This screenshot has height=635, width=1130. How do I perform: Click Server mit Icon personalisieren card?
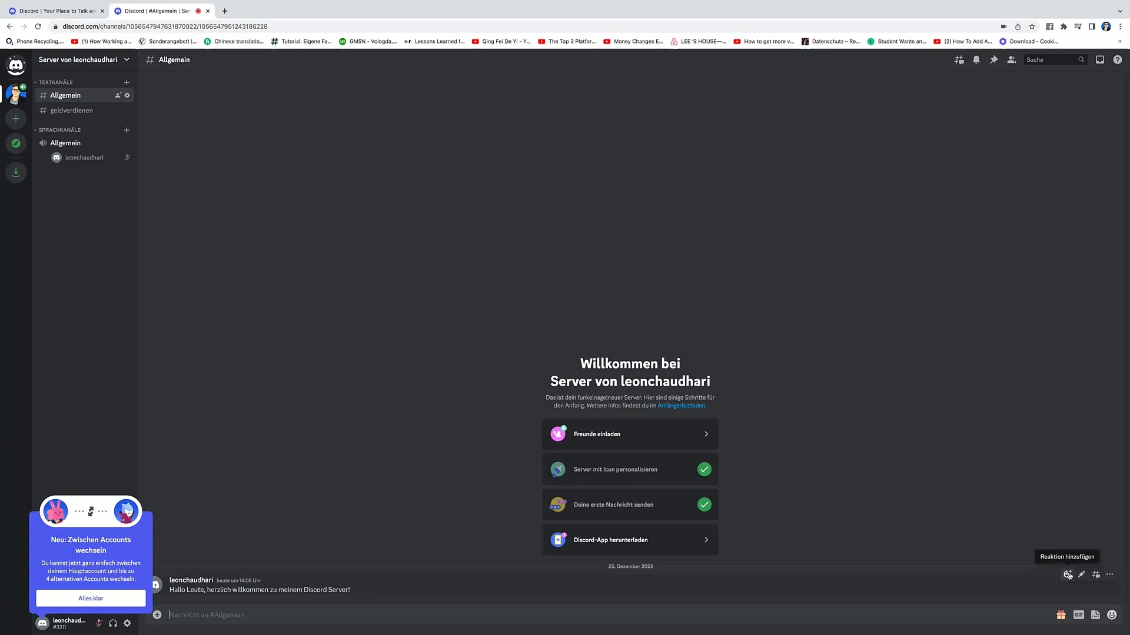pos(630,469)
